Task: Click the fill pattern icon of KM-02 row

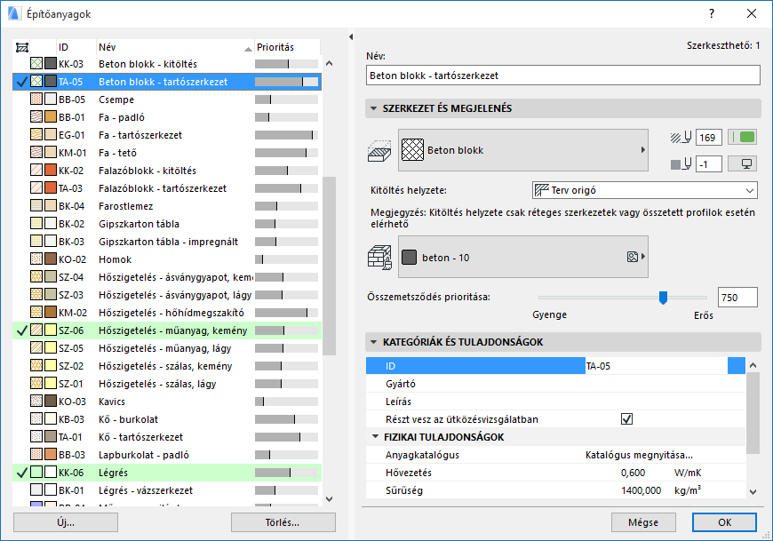Action: coord(36,312)
